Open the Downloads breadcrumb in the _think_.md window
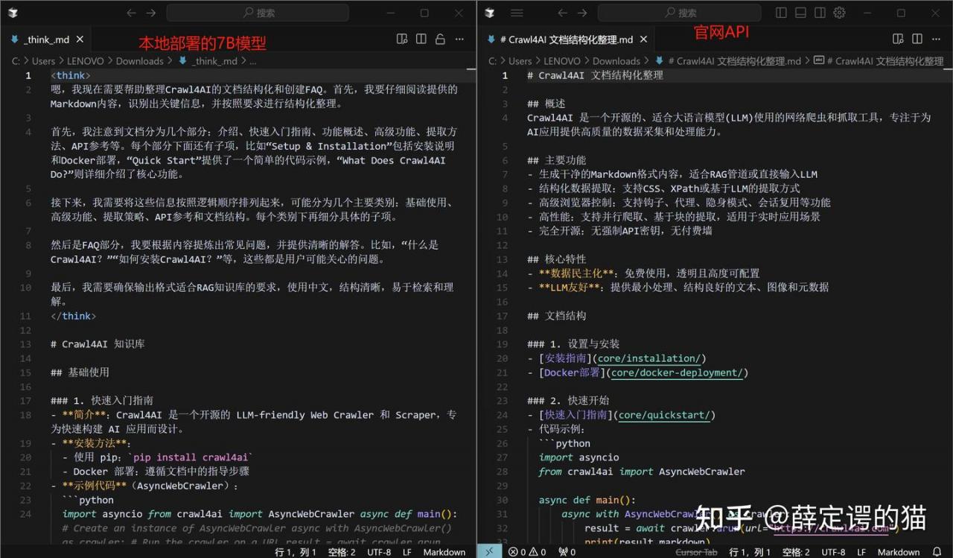 tap(140, 61)
